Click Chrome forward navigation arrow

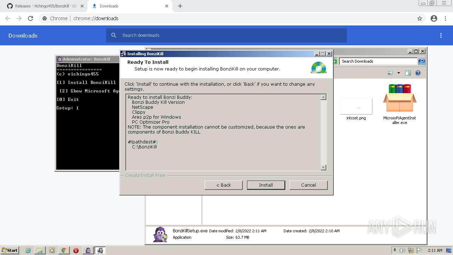point(19,18)
